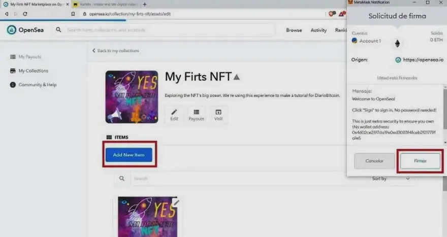Reload the page with refresh icon
447x237 pixels.
click(25, 14)
